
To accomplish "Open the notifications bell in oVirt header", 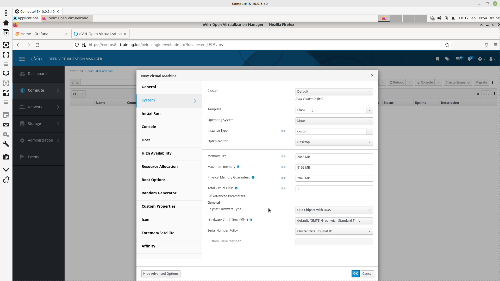I will coord(469,59).
